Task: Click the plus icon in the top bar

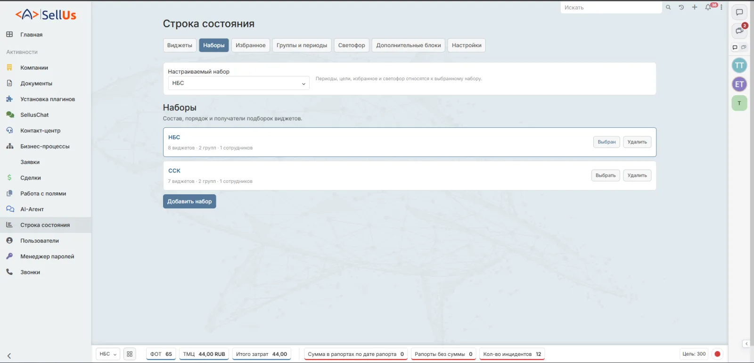Action: pyautogui.click(x=695, y=7)
